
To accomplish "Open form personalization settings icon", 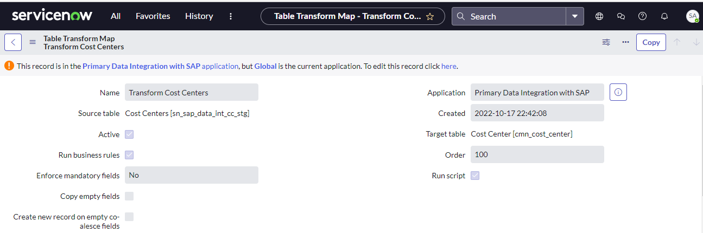I will 606,42.
